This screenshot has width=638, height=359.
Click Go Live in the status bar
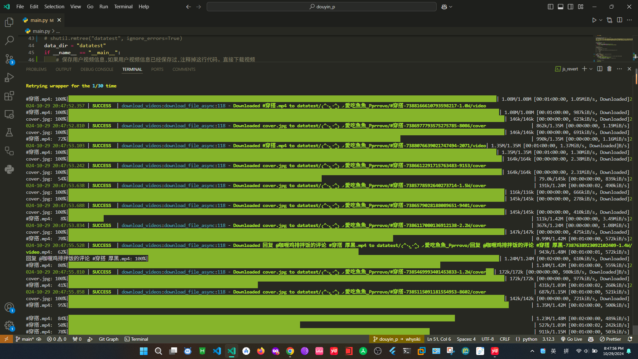[572, 339]
